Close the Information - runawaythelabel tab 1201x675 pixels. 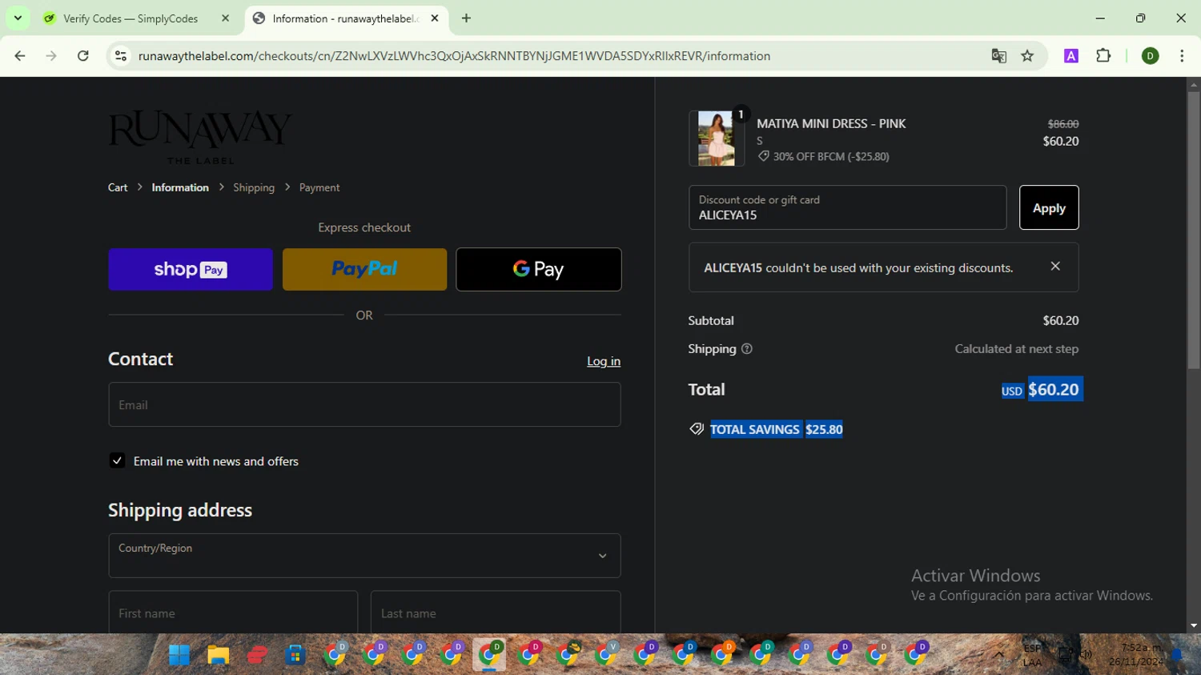(435, 18)
